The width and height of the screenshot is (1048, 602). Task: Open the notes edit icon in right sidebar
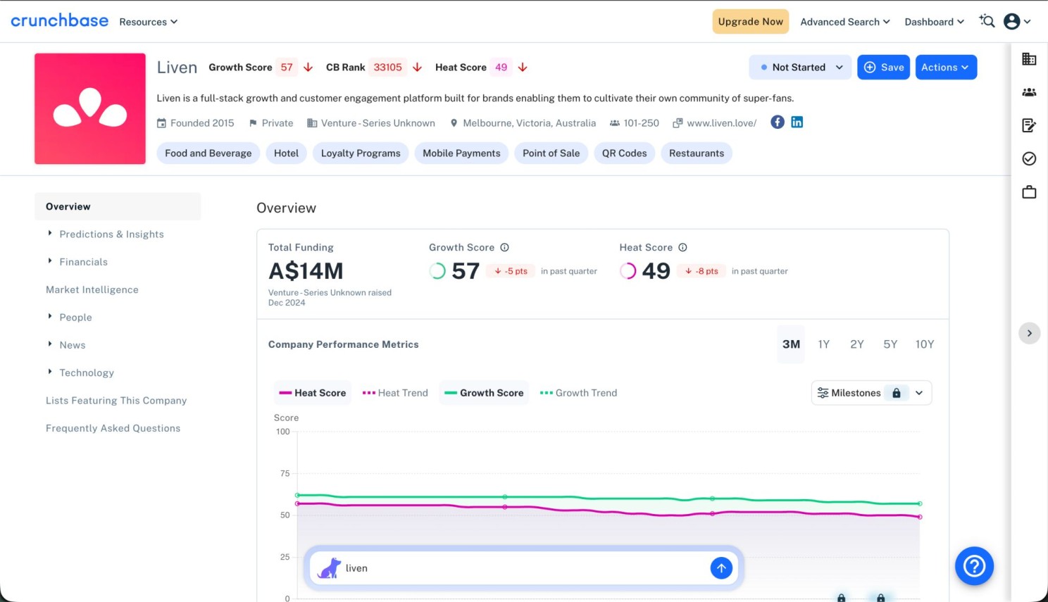pyautogui.click(x=1029, y=125)
